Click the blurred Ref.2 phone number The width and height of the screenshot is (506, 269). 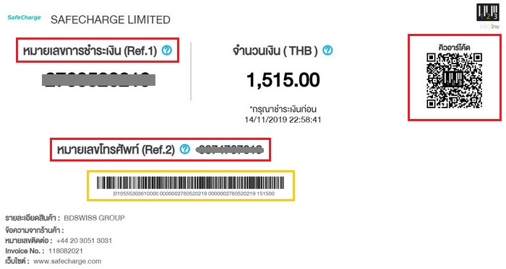click(x=230, y=149)
